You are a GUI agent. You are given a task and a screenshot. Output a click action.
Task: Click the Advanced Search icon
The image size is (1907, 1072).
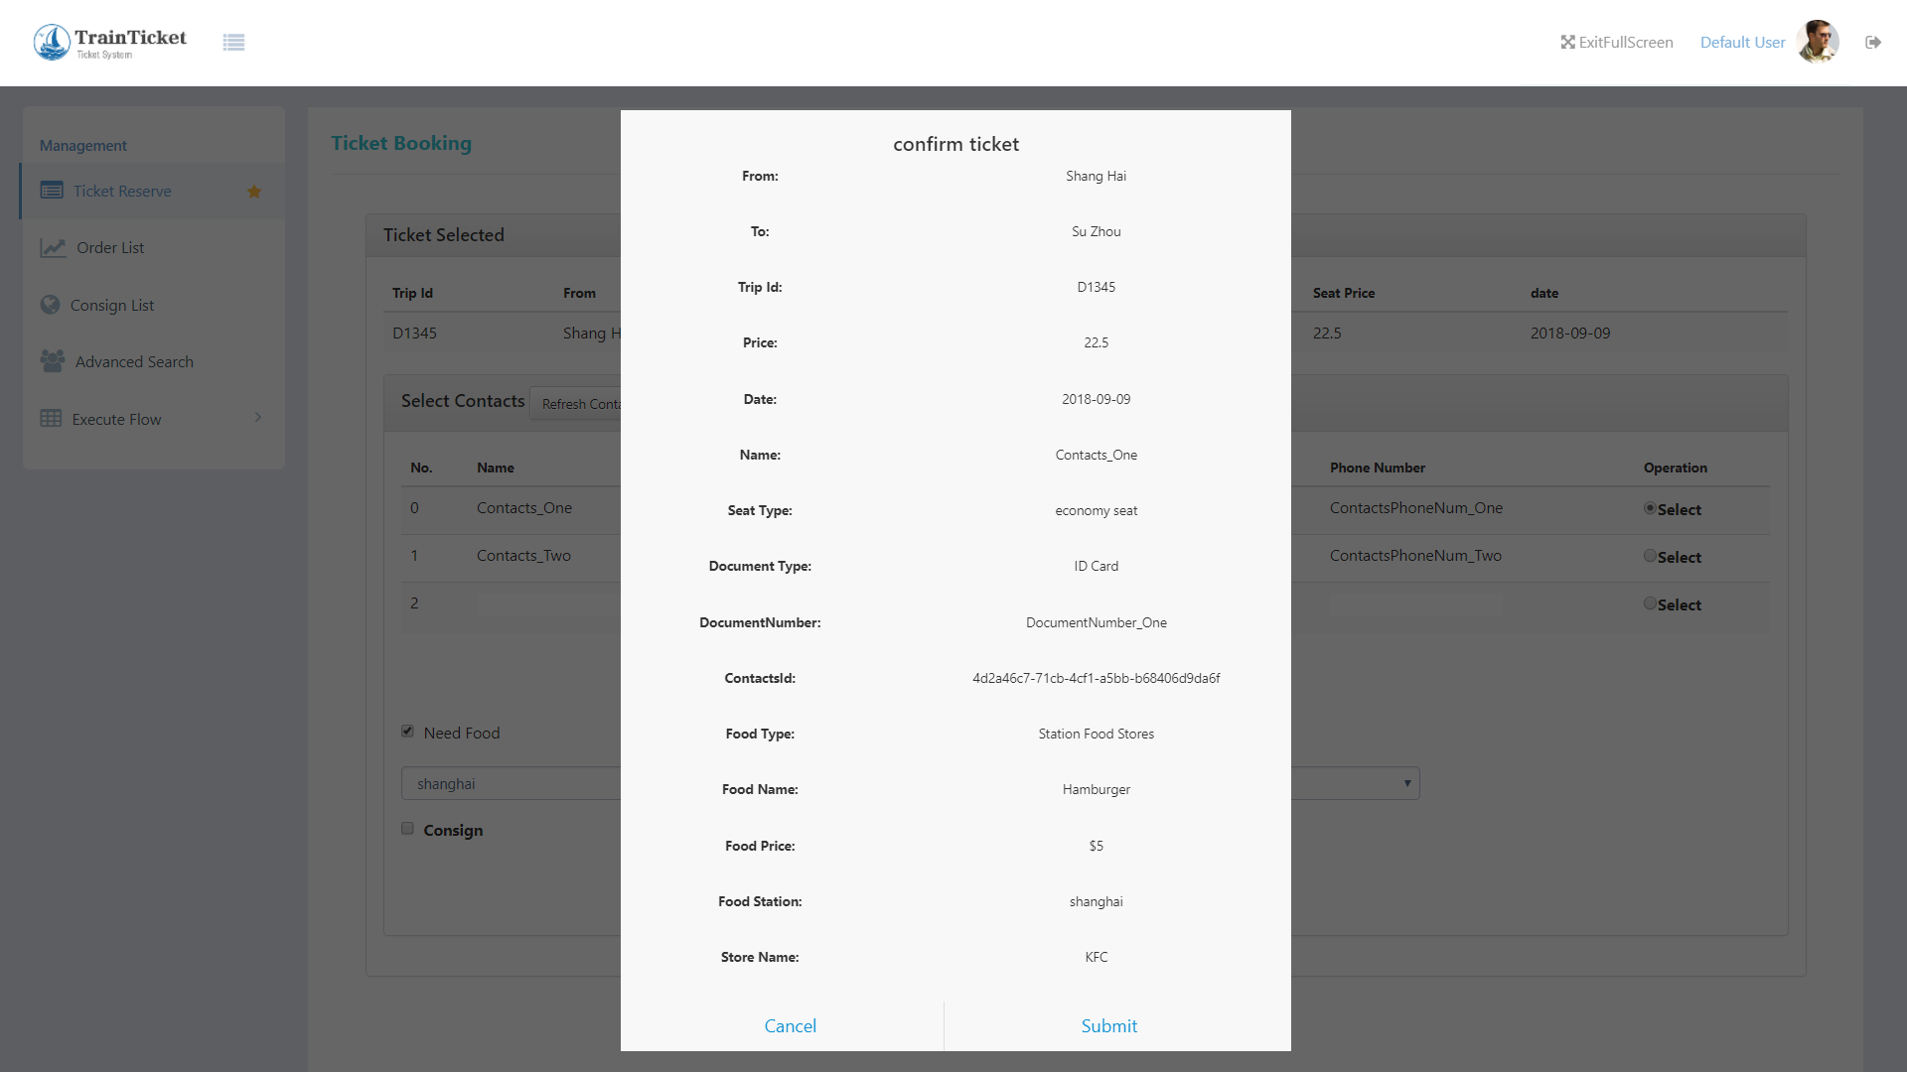(51, 361)
